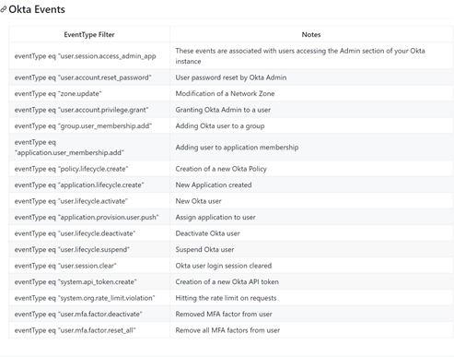Click the user.account.reset_password filter text
454x357 pixels.
[x=83, y=77]
